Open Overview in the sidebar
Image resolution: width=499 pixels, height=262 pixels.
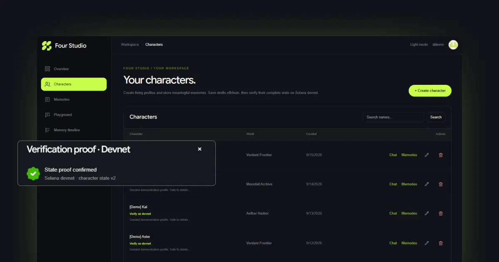[74, 69]
